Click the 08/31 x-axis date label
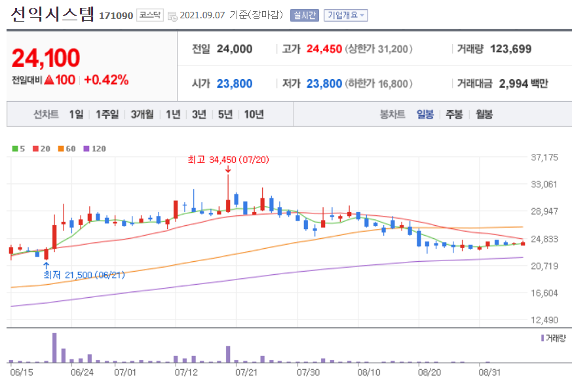572x379 pixels. [x=489, y=372]
